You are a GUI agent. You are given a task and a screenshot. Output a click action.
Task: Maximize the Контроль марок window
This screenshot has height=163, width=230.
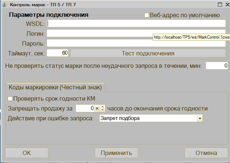219,5
